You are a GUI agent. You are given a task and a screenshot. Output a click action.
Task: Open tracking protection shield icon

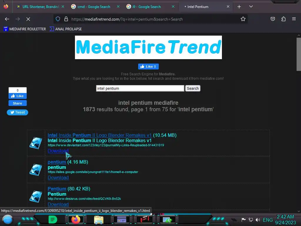[58, 19]
